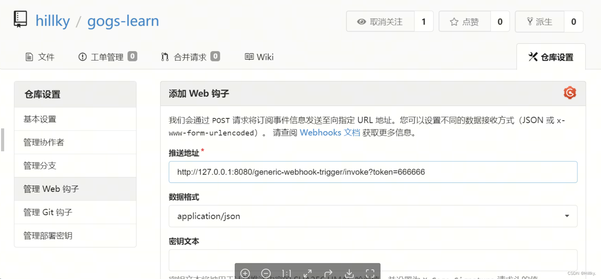Click the fork icon on 派生 button
The width and height of the screenshot is (601, 279).
[530, 22]
